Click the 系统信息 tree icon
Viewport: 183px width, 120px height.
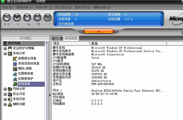point(15,84)
